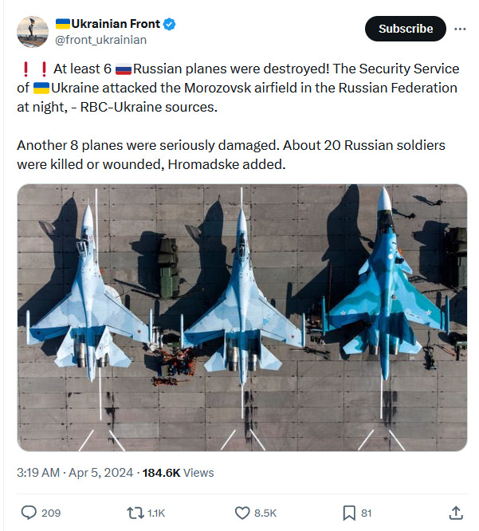Click the blue verified checkmark badge
Screen dimensions: 479x531
point(170,25)
